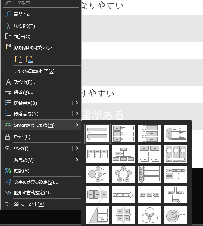This screenshot has width=203, height=226.
Task: Click the リンク chain icon
Action: tap(8, 148)
